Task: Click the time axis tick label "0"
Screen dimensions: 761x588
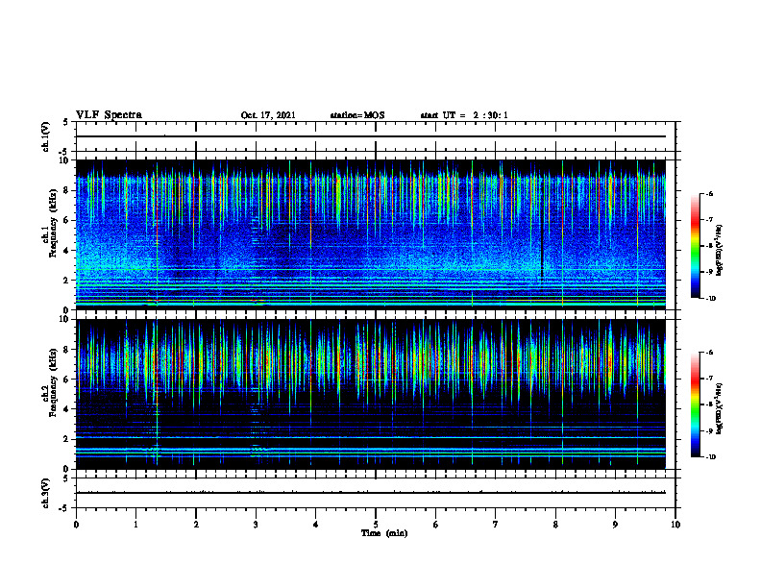Action: [x=76, y=525]
